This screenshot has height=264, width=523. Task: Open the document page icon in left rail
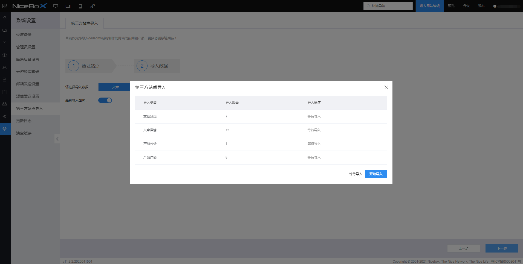[x=5, y=80]
